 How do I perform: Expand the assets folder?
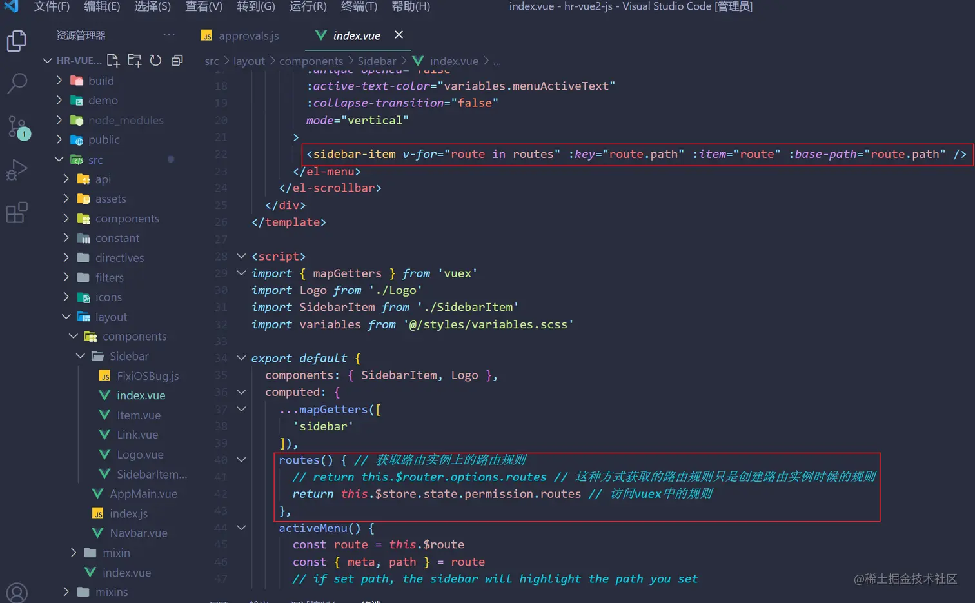110,199
